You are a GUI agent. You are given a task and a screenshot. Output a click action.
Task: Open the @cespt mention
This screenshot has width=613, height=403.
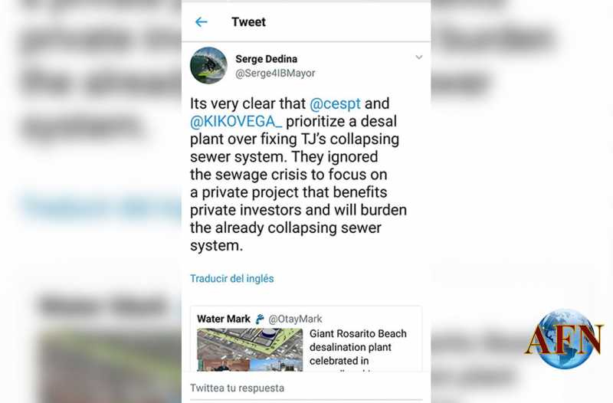coord(335,103)
